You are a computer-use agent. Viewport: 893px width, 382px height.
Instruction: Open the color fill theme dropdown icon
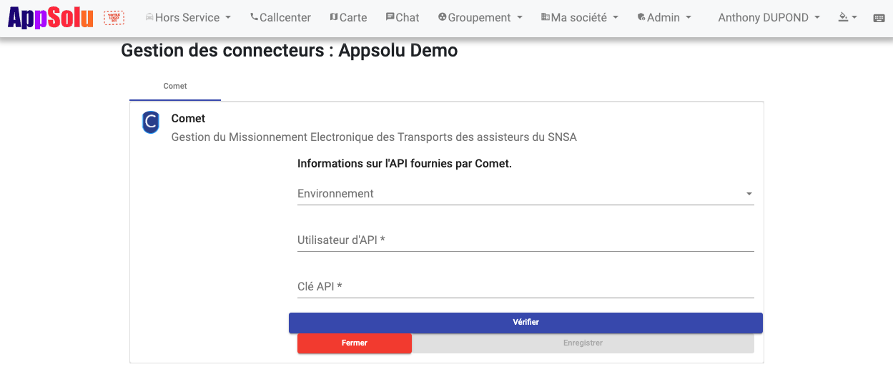pos(847,18)
